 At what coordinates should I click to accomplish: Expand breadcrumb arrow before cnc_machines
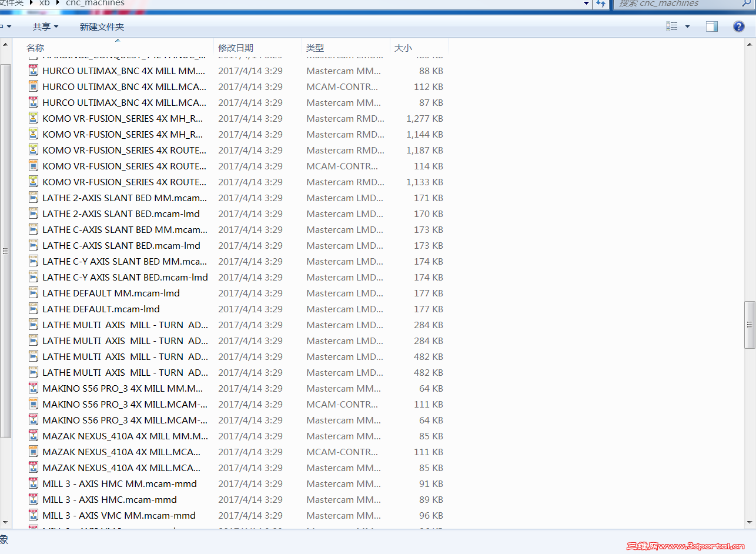(58, 4)
